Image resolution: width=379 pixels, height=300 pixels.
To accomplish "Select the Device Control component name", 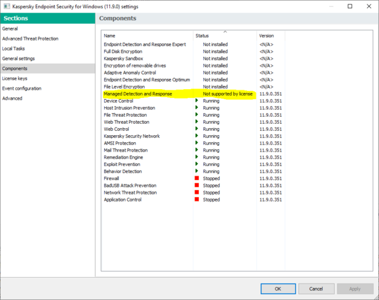I will coord(119,101).
